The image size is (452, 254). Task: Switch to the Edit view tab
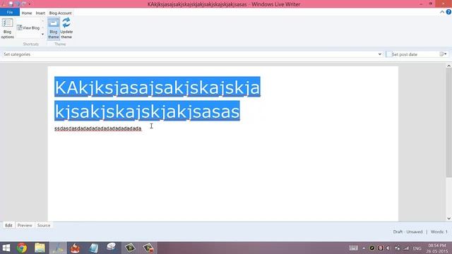pos(8,225)
